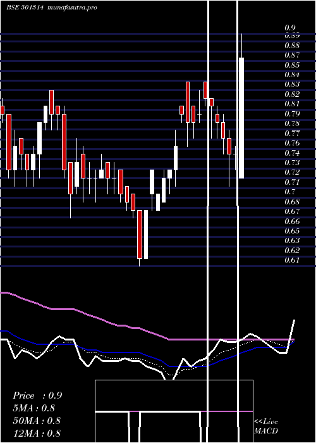
Task: Select the 0.73 price axis label
Action: pos(292,163)
